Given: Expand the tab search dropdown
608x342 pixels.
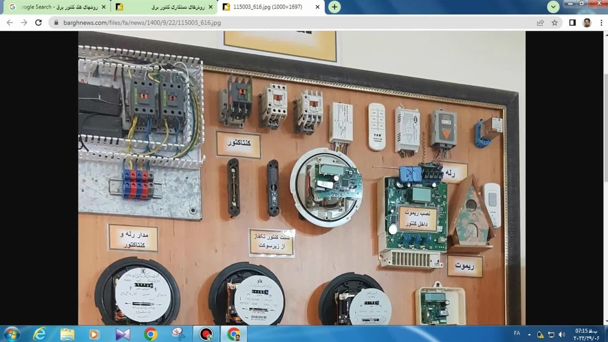Looking at the screenshot, I should click(x=553, y=7).
